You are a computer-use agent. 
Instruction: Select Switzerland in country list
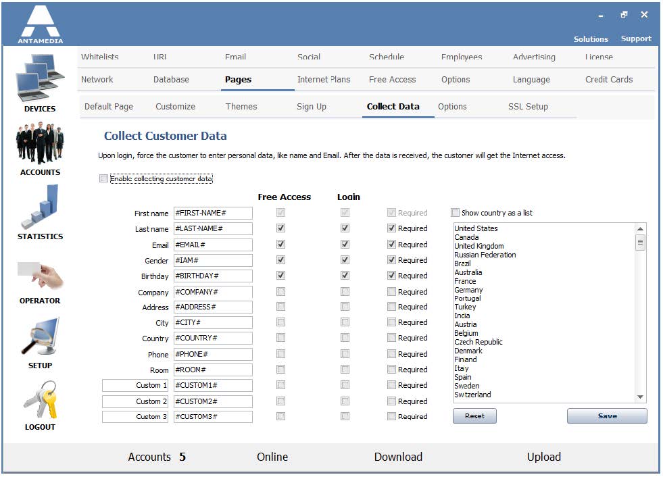click(472, 395)
